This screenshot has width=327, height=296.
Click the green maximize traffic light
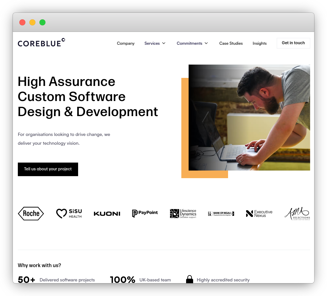point(42,22)
